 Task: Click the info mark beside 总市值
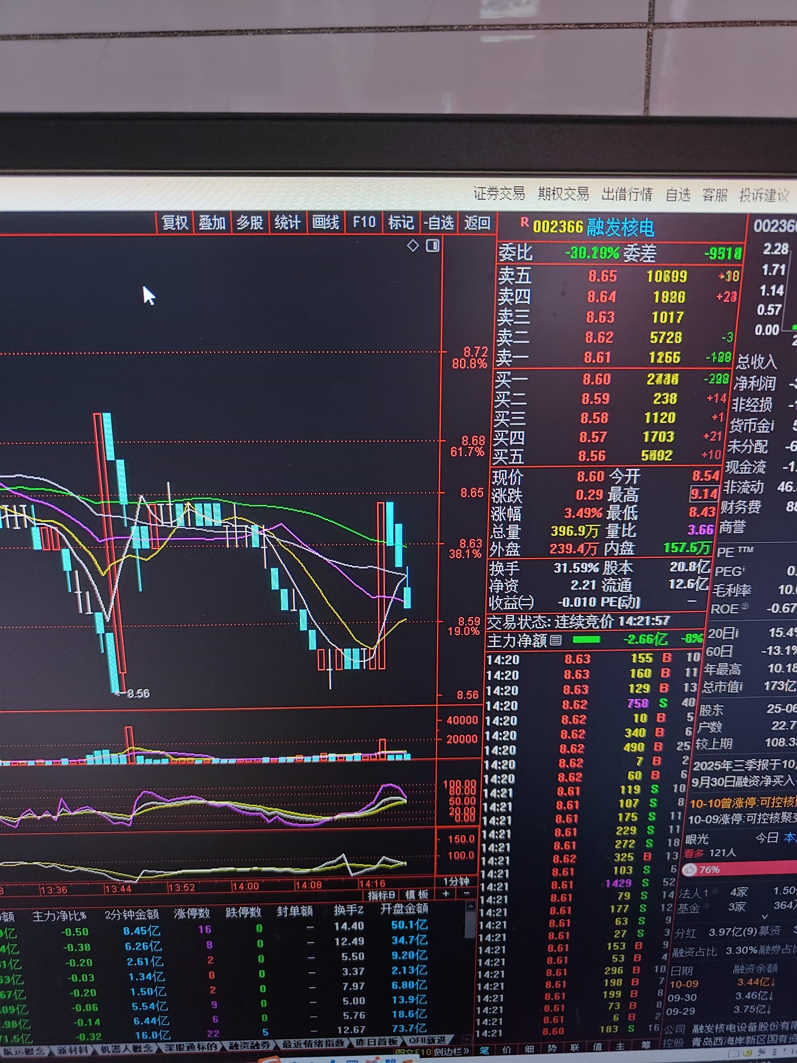click(742, 686)
